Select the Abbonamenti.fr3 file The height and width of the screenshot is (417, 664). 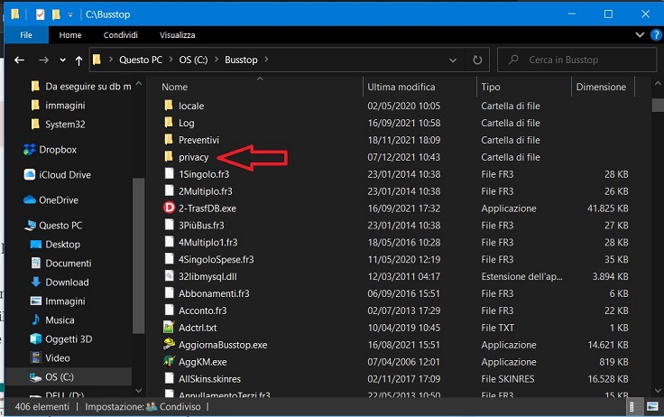[x=214, y=293]
